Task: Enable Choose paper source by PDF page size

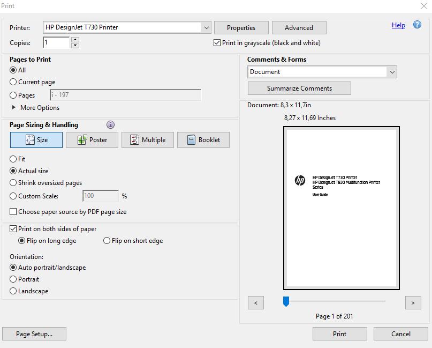Action: click(13, 212)
